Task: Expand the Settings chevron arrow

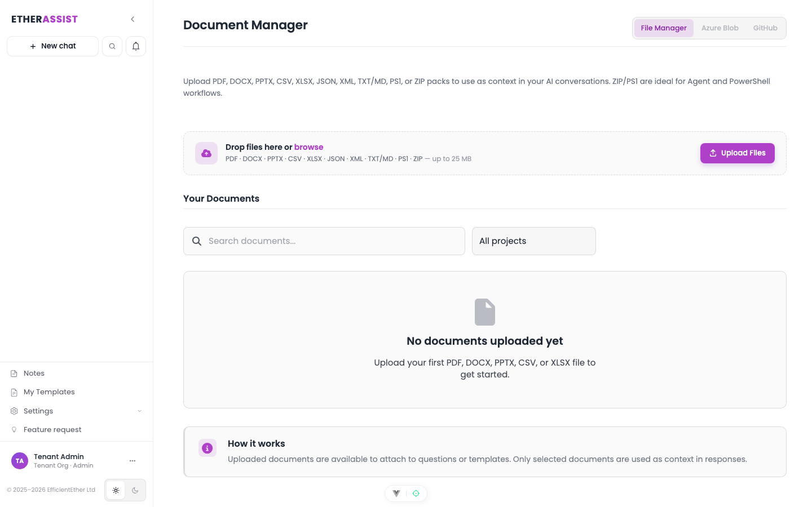Action: tap(140, 411)
